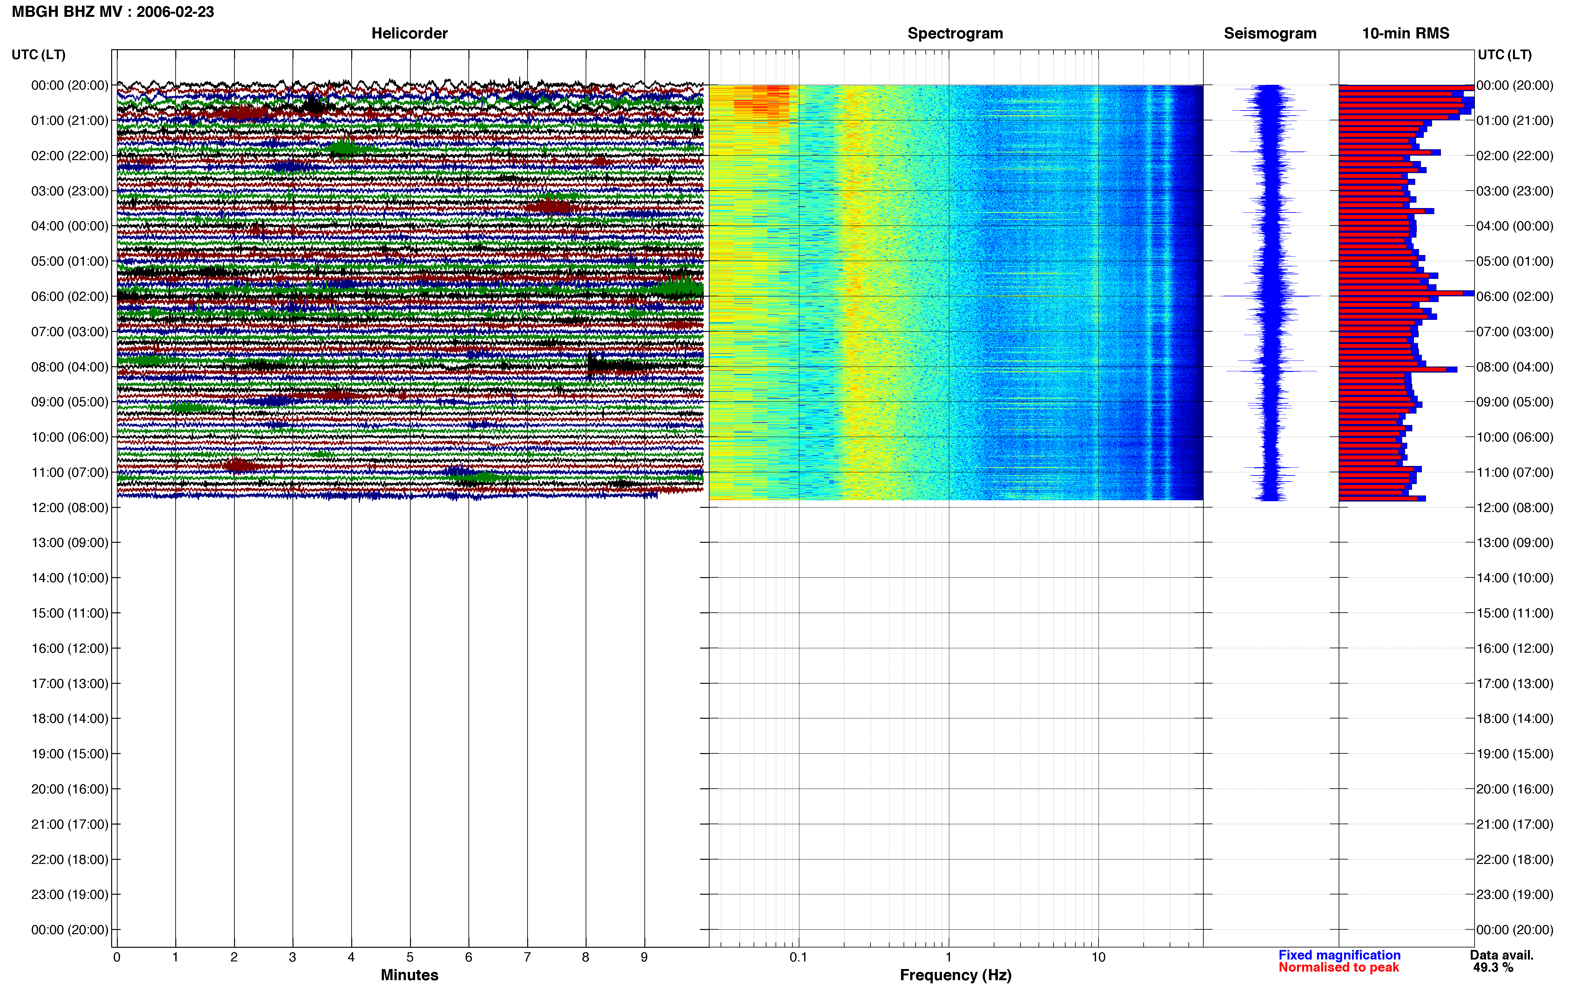Click 22:00 (18:00) label beside the RMS panel

(x=1515, y=860)
